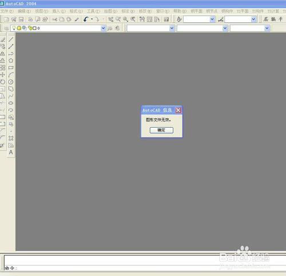
Task: Toggle the layer lock icon
Action: (30, 28)
